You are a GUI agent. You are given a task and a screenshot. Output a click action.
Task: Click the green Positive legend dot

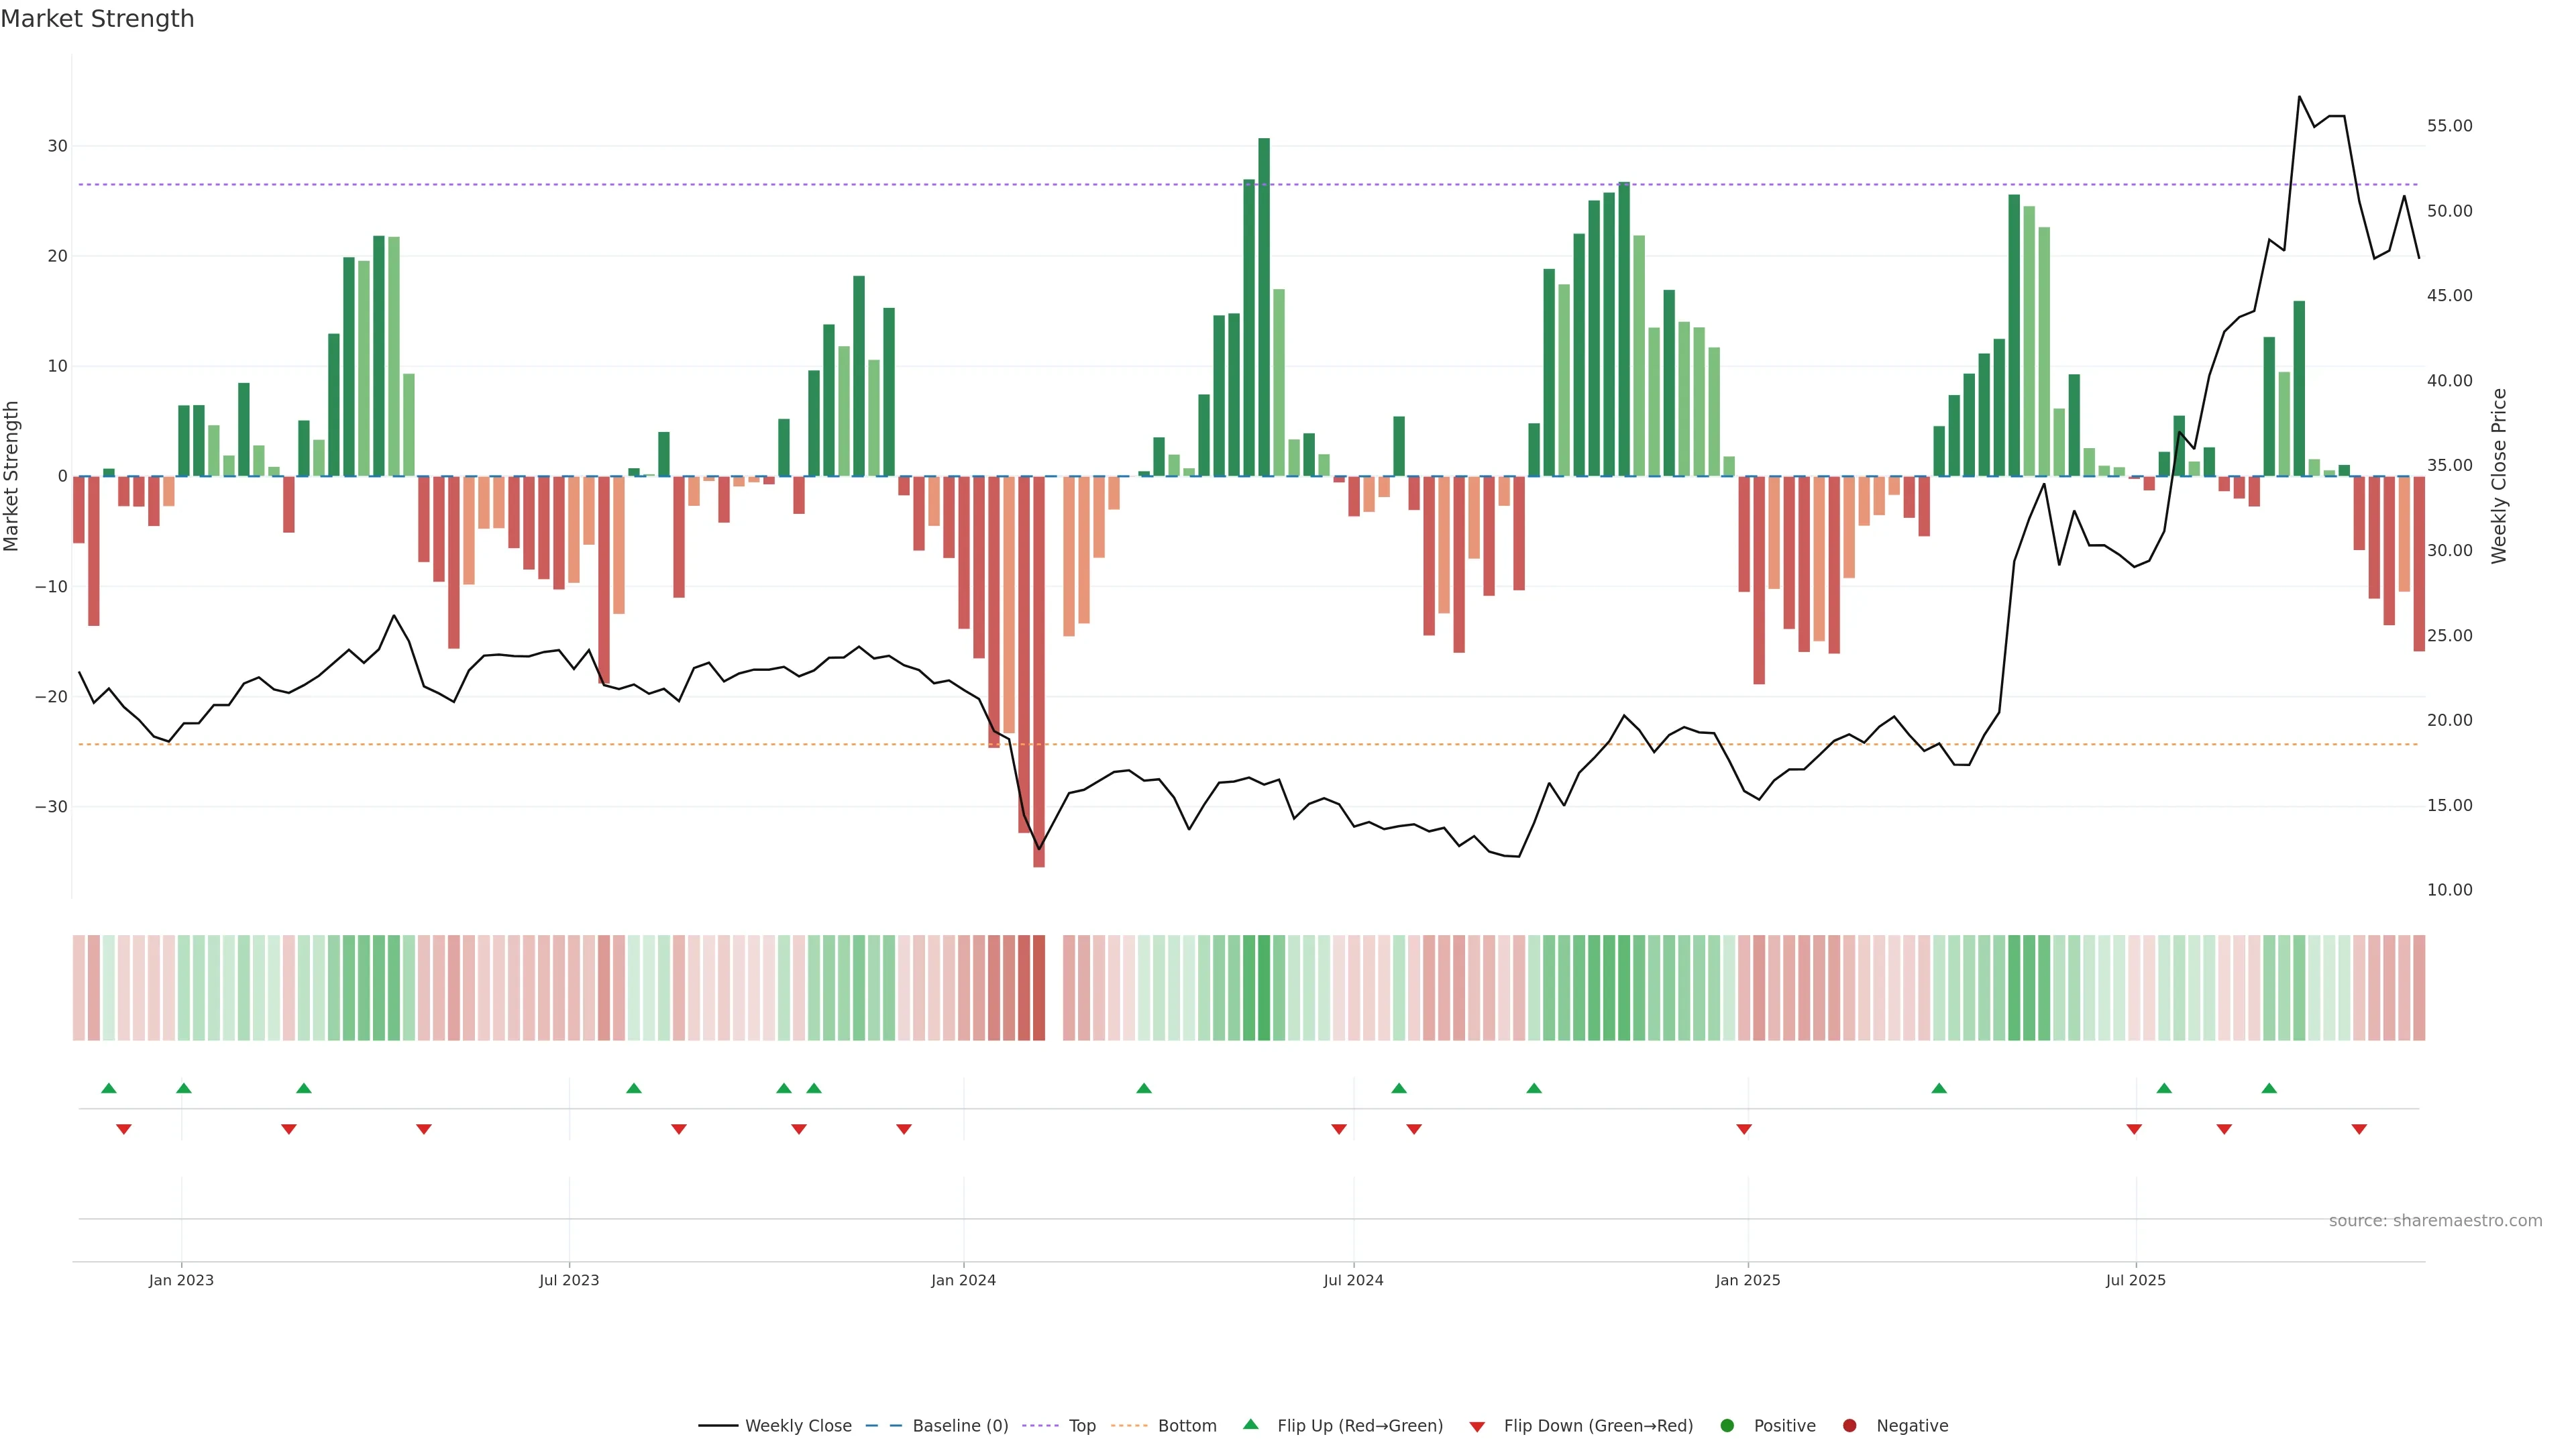coord(1727,1426)
